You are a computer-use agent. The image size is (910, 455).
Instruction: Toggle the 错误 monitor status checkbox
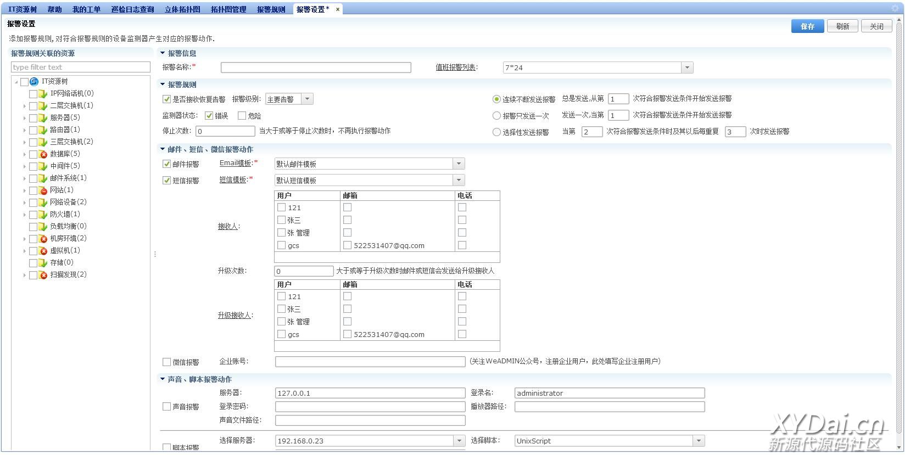pyautogui.click(x=209, y=116)
